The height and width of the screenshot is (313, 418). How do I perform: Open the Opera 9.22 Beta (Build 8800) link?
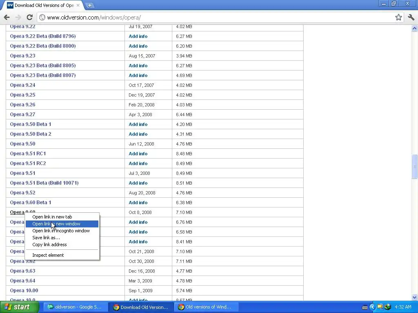point(42,46)
